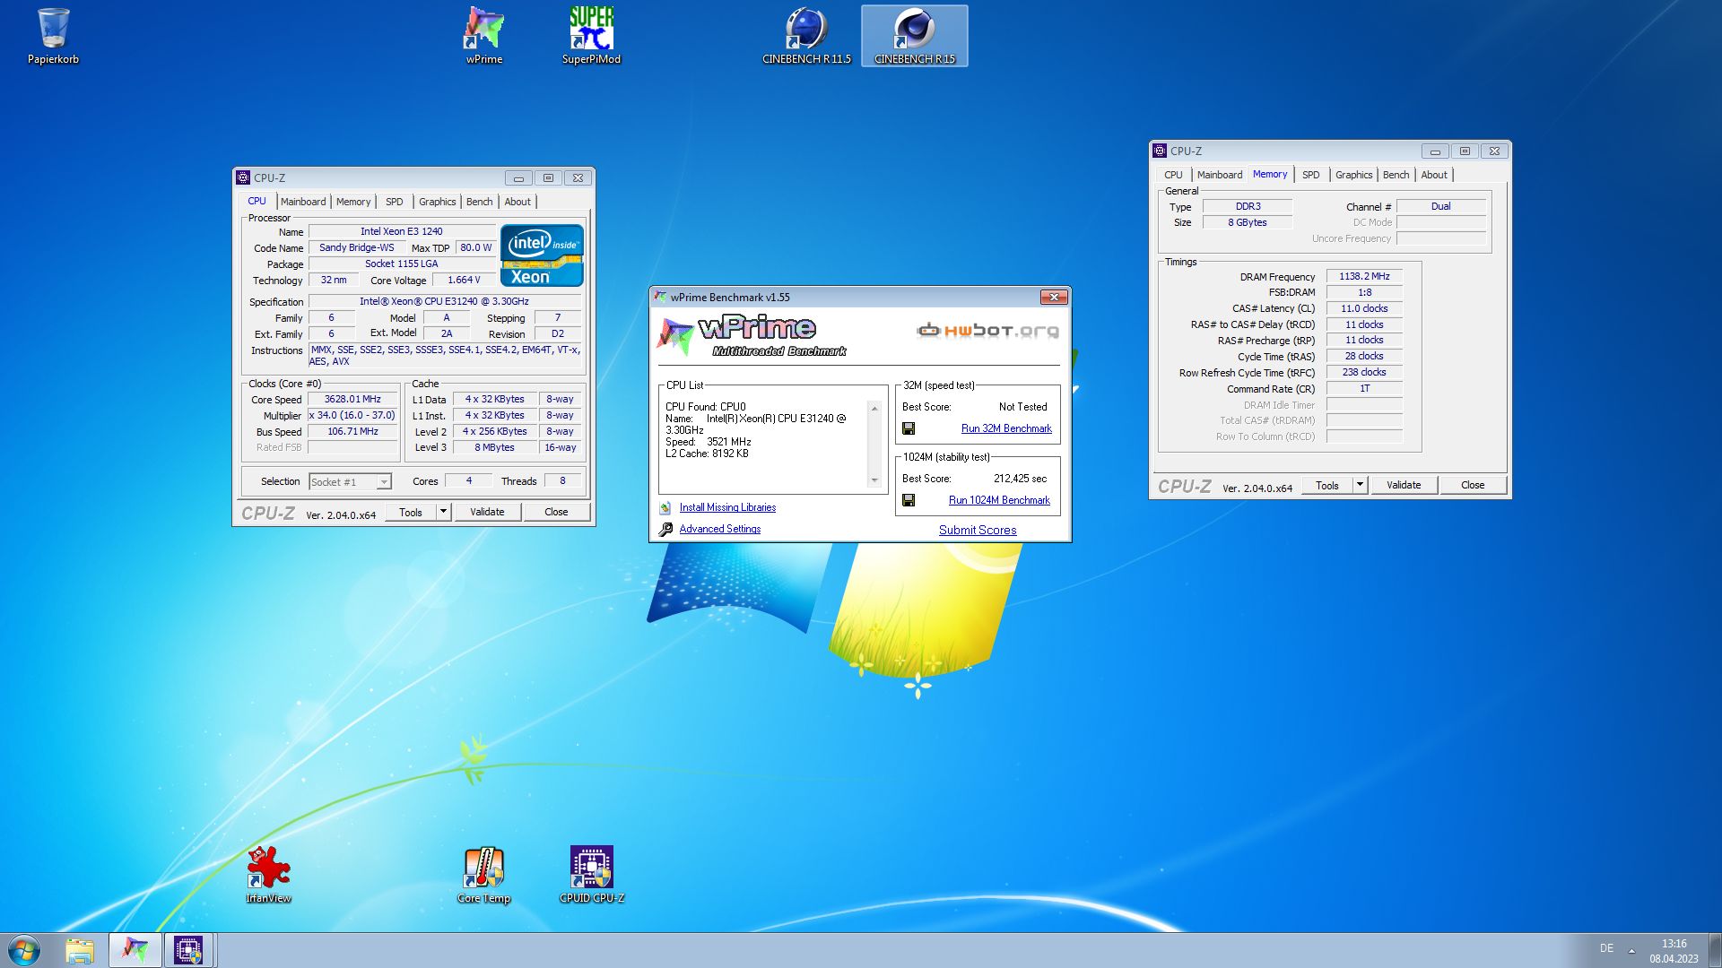Click the save icon beside the 32M benchmark
1722x968 pixels.
point(909,428)
